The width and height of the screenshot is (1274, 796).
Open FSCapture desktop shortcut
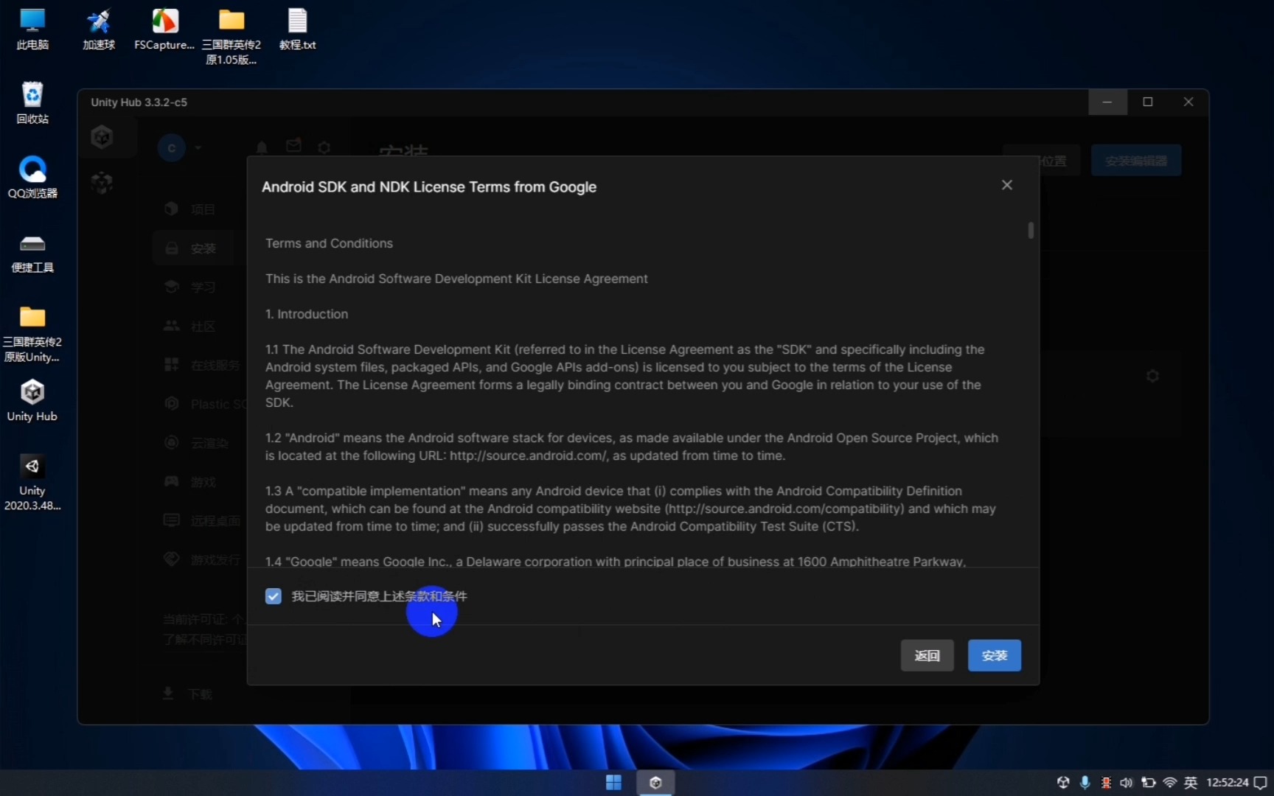pos(164,29)
